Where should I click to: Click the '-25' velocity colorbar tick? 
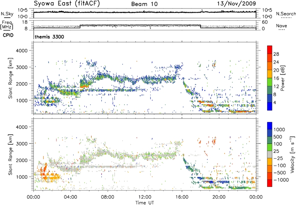pos(279,158)
